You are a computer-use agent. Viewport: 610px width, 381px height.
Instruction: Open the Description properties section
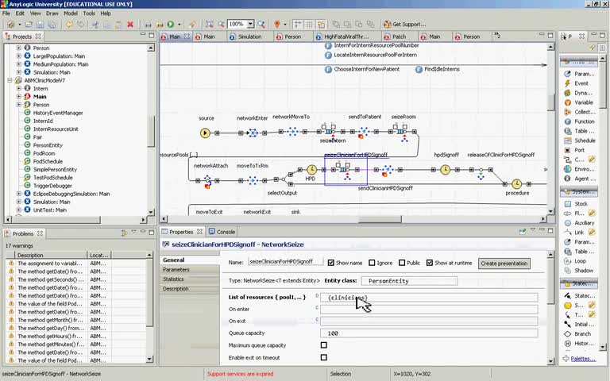click(190, 288)
